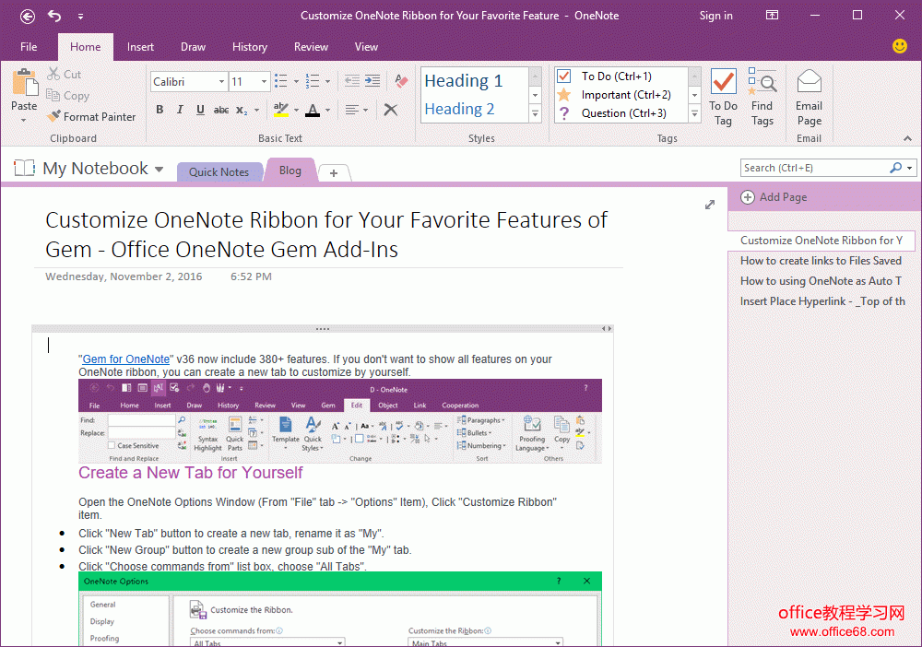Click the Search (Ctrl+E) box

pos(816,168)
